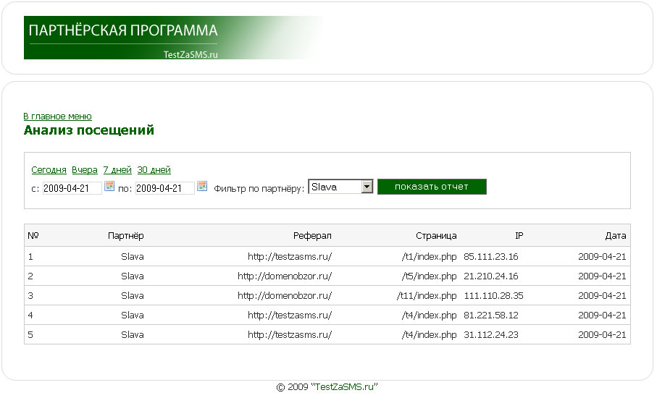Open calendar picker for start date
This screenshot has width=657, height=398.
[109, 186]
